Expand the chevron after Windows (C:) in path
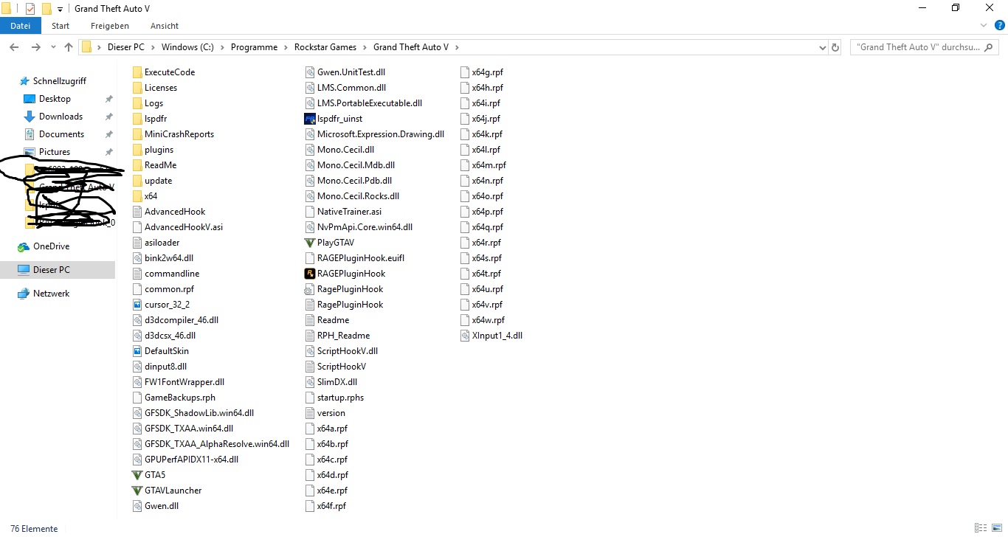The height and width of the screenshot is (537, 1008). (x=221, y=47)
